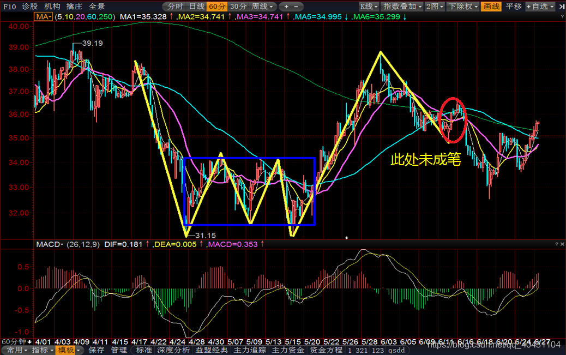
Task: Select the 30分 period tab
Action: coord(238,7)
